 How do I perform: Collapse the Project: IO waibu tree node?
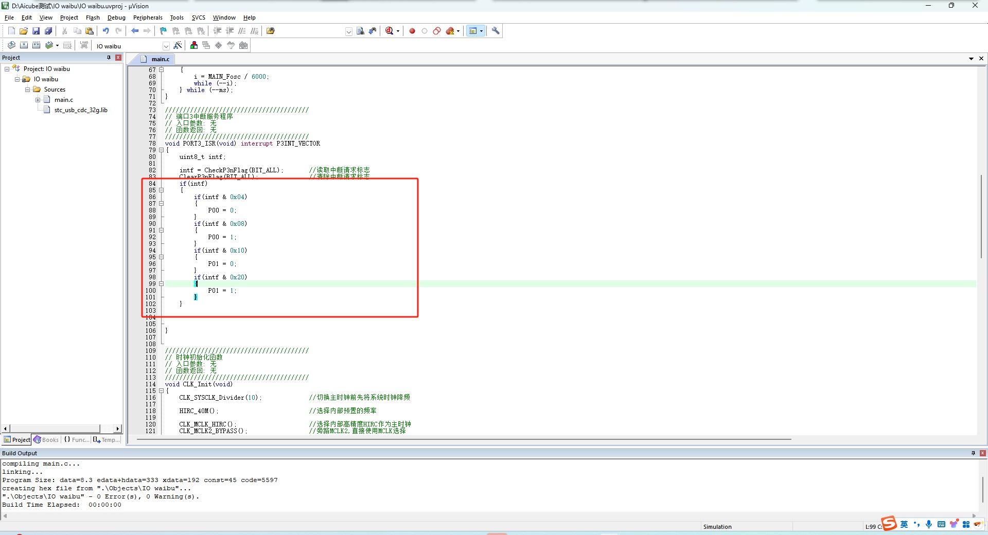coord(7,69)
